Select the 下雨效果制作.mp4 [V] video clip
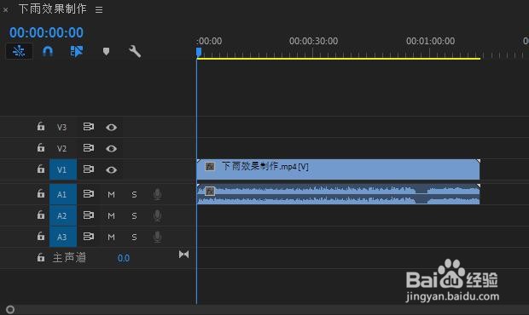The width and height of the screenshot is (529, 315). point(338,169)
